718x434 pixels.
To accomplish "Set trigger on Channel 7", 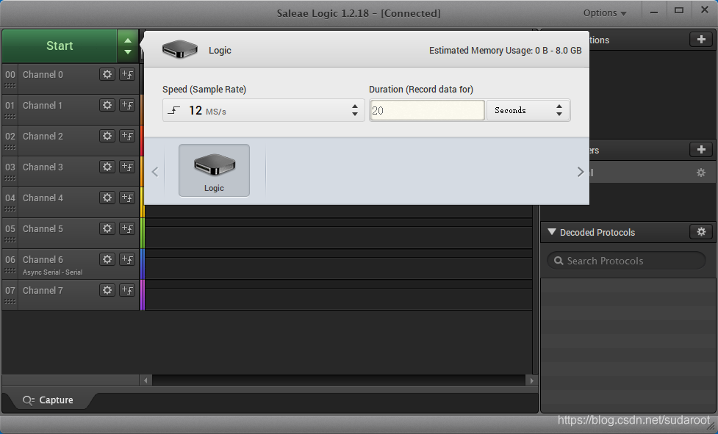I will point(127,290).
